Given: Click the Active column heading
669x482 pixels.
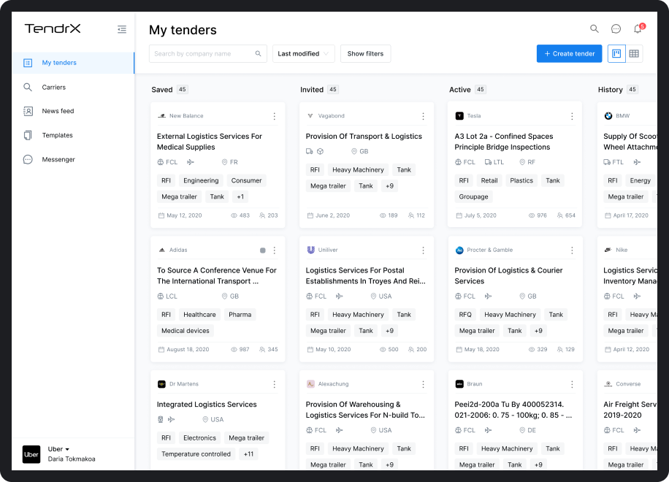Looking at the screenshot, I should pos(459,90).
